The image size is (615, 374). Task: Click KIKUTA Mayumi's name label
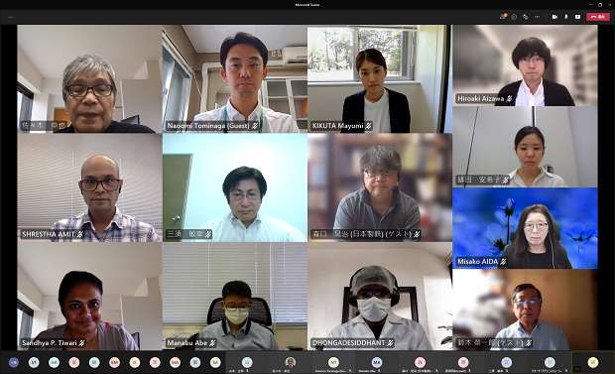click(337, 126)
